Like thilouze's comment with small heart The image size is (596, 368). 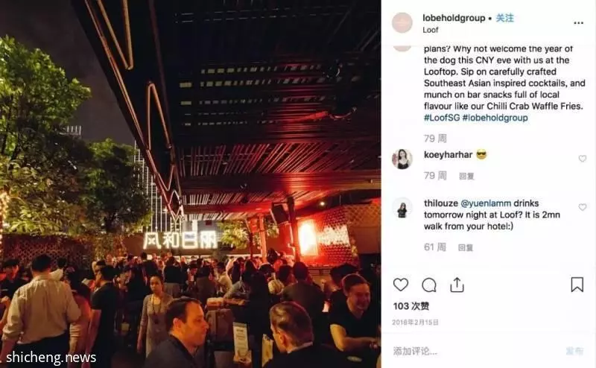click(583, 207)
